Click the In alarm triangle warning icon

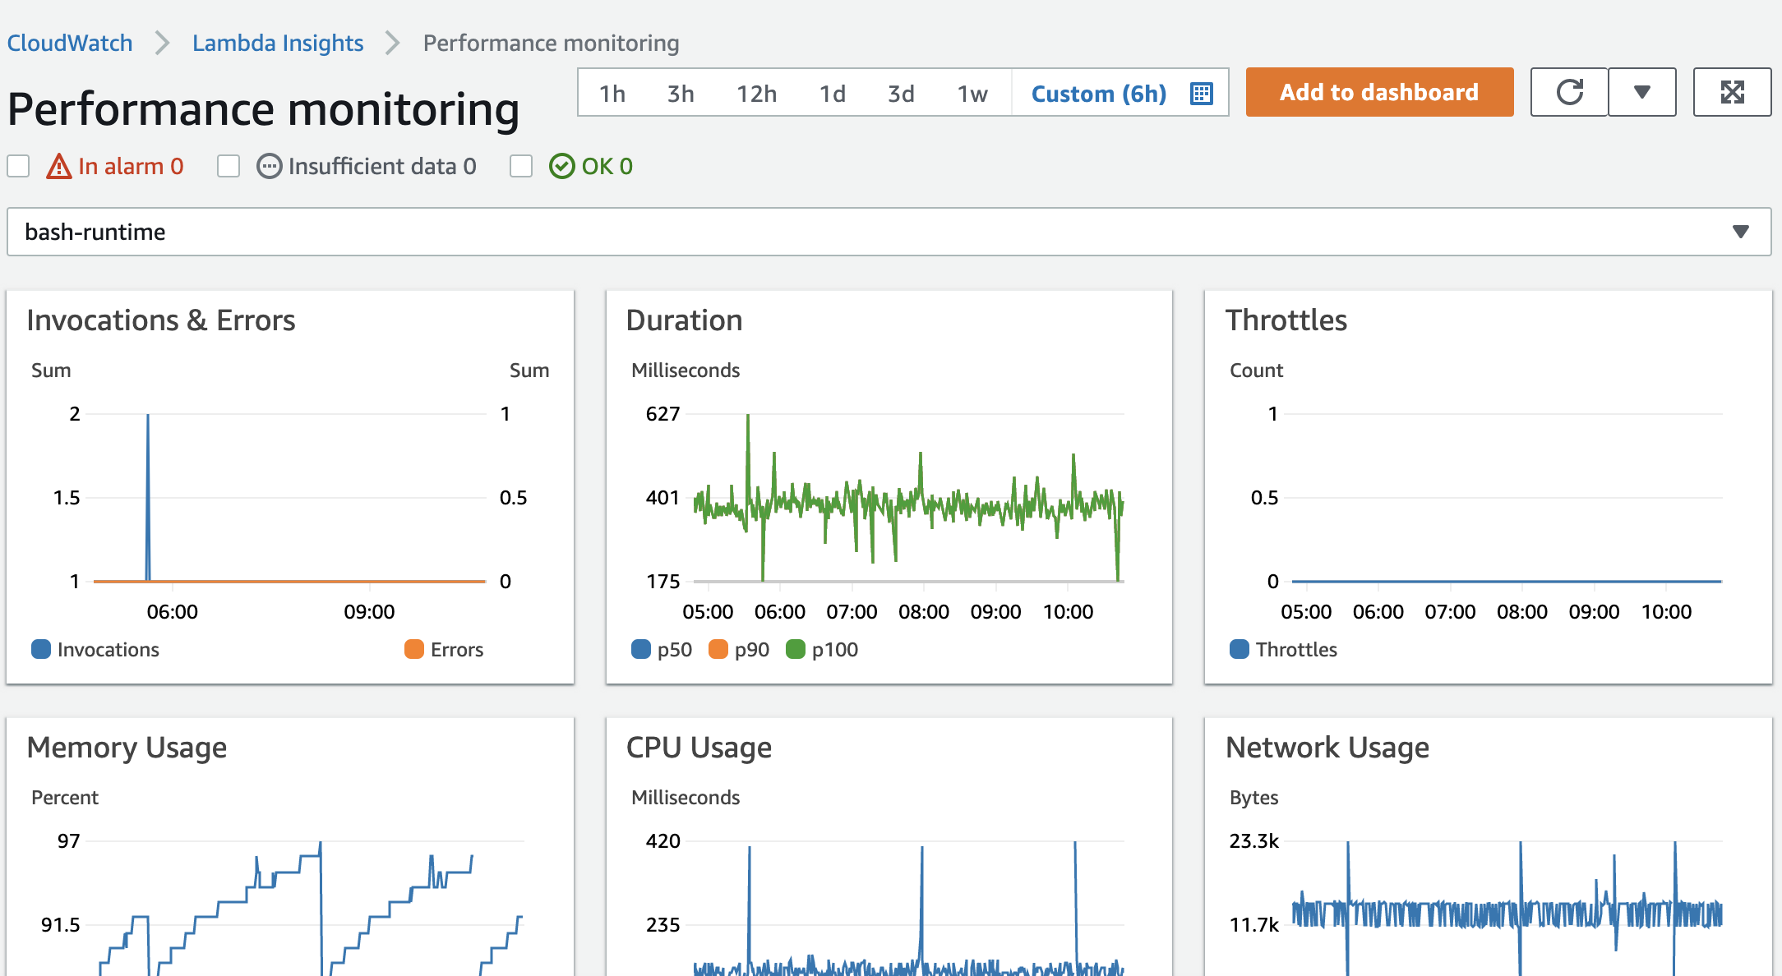[58, 167]
